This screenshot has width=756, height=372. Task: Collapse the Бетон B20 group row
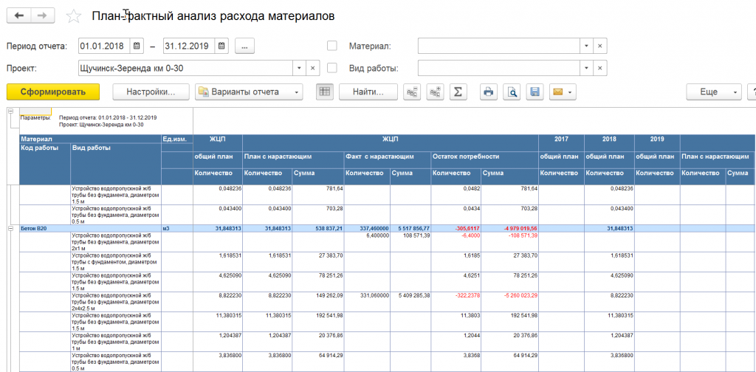click(10, 229)
